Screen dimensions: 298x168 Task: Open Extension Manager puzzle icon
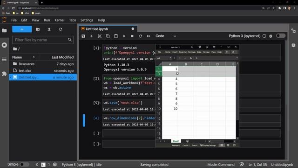point(4,74)
